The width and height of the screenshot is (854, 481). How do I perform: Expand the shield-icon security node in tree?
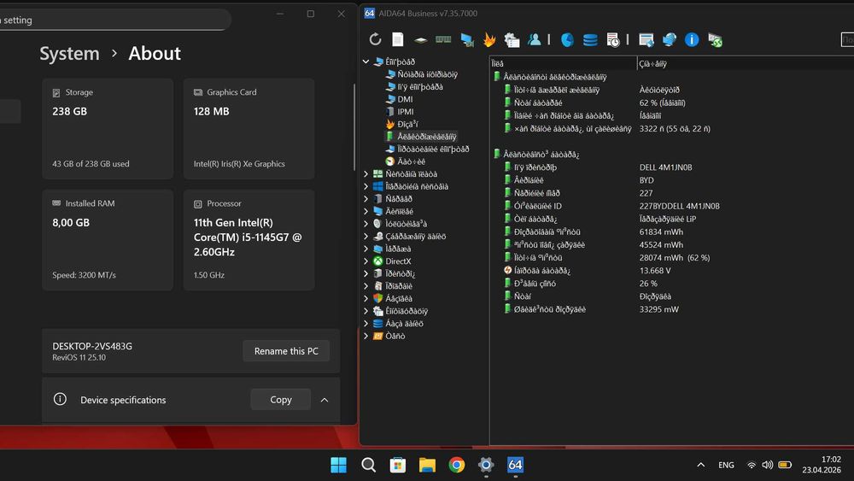pos(366,298)
